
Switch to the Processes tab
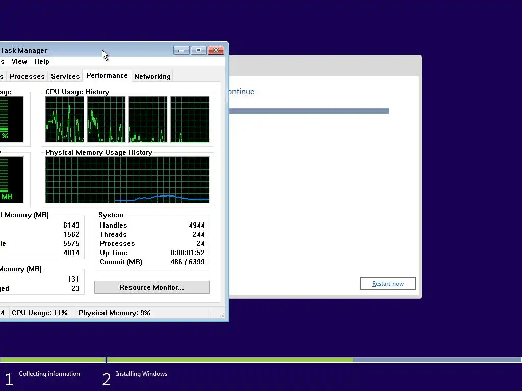pyautogui.click(x=27, y=76)
